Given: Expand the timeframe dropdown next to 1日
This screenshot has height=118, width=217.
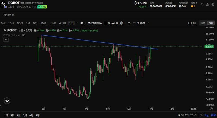Looking at the screenshot, I should tap(76, 23).
